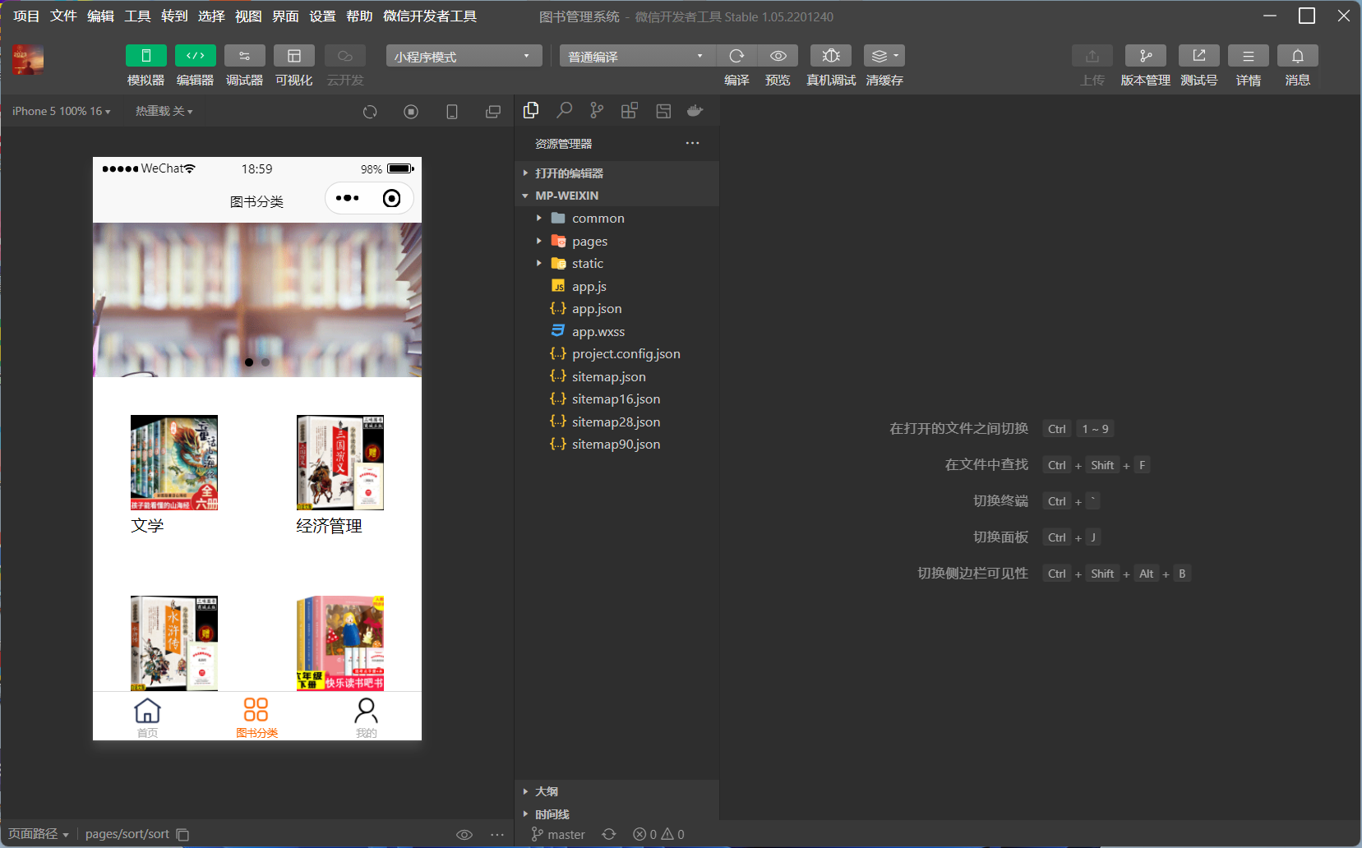Start real device debugging (真机调试)
Viewport: 1362px width, 848px height.
(x=831, y=56)
